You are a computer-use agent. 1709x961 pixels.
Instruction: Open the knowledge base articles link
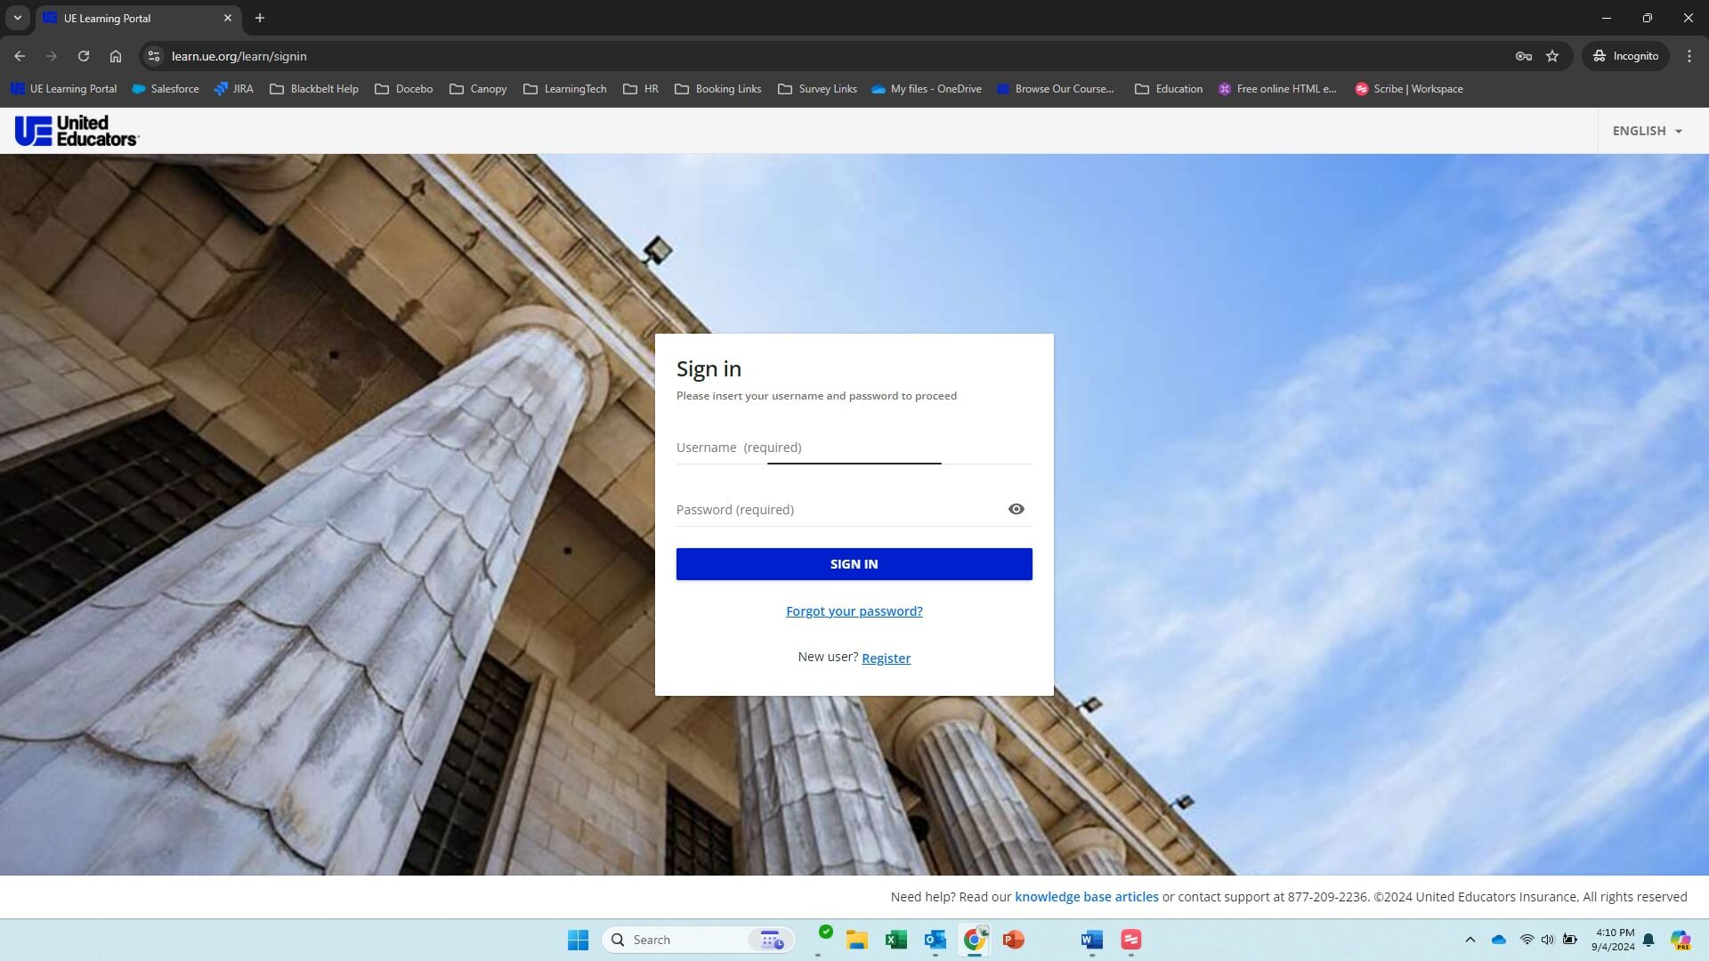click(1086, 897)
